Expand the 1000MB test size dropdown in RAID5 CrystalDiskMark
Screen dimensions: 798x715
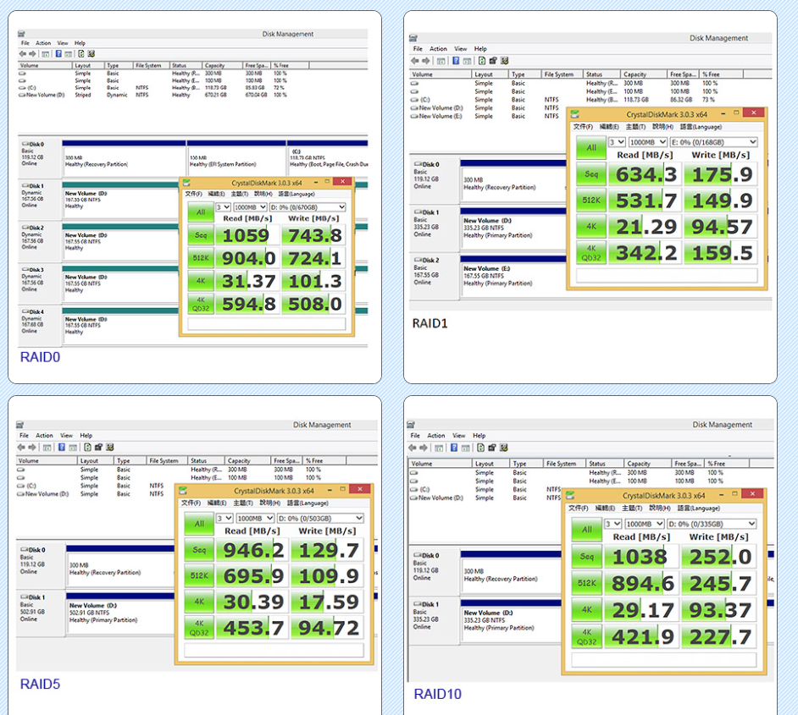pos(255,518)
